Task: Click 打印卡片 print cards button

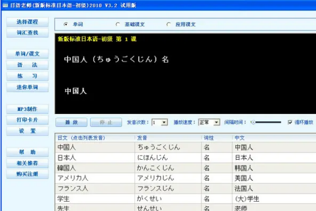Action: point(28,120)
